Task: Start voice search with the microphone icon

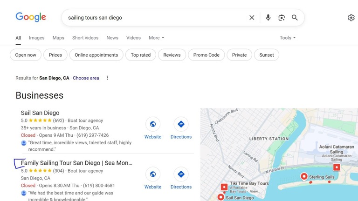Action: (268, 18)
